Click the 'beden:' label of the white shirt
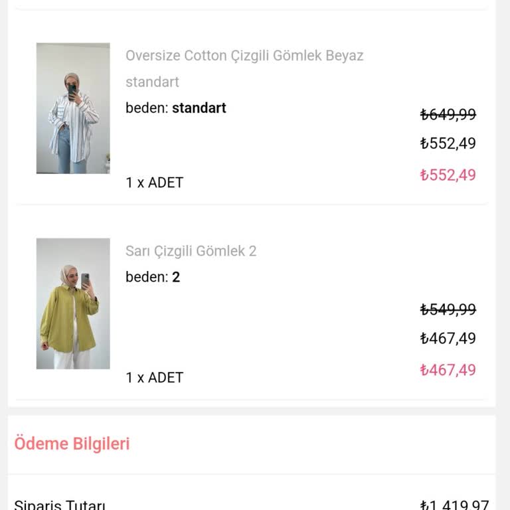This screenshot has width=510, height=510. 147,108
